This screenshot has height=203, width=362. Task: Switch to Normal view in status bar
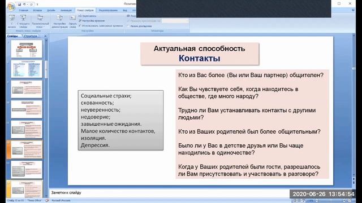[x=295, y=201]
